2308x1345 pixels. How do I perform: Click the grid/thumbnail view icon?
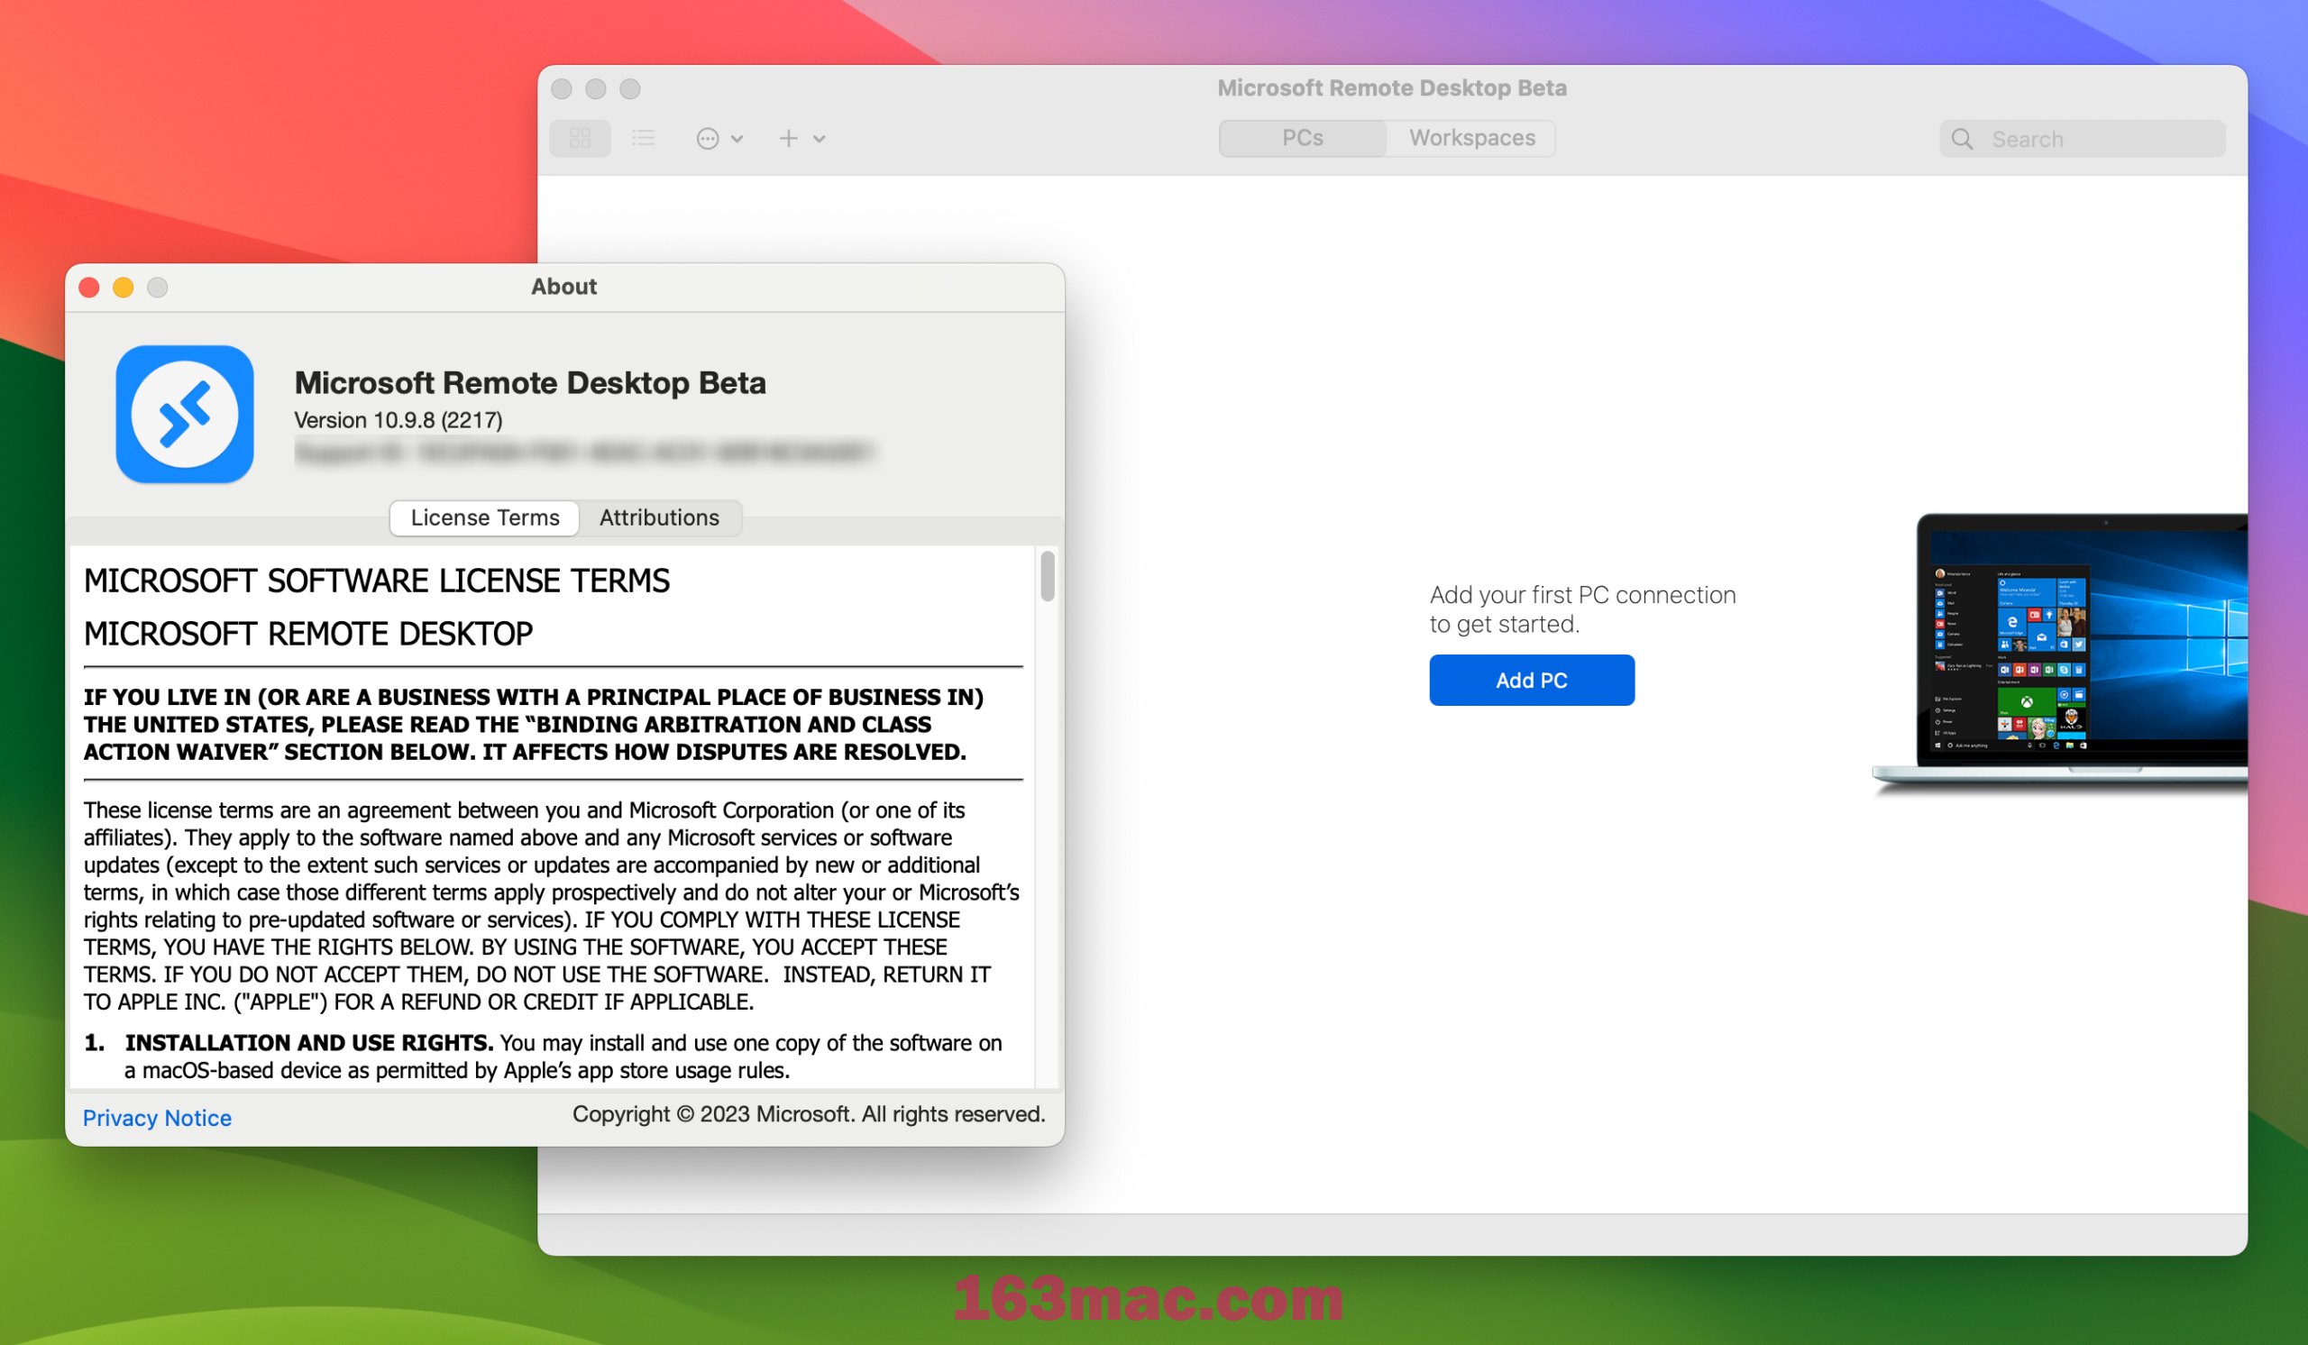point(580,140)
